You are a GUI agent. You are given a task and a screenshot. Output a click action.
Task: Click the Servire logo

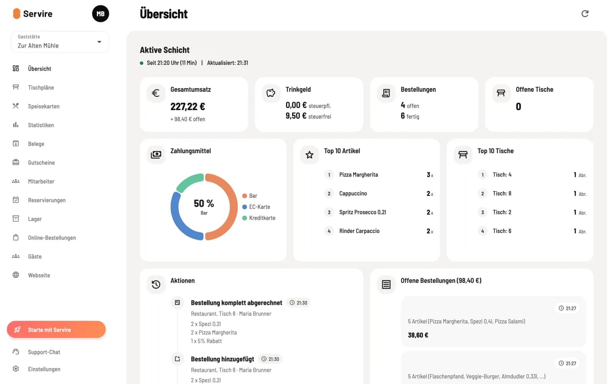[x=33, y=14]
